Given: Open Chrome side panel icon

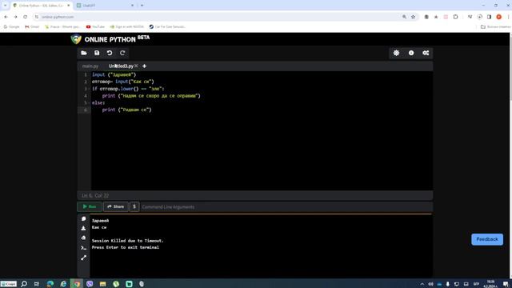Looking at the screenshot, I should coord(489,17).
